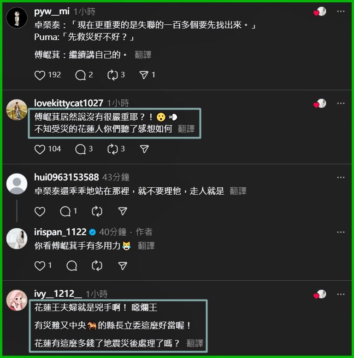Like hui0963153588's comment
The image size is (354, 358).
pos(40,211)
